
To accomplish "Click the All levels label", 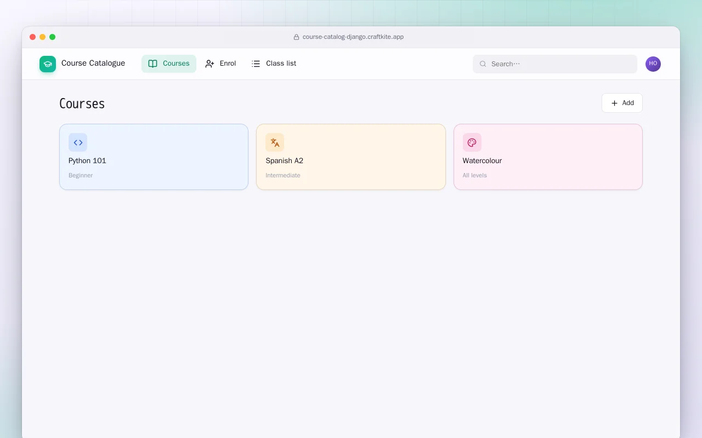I will 475,176.
